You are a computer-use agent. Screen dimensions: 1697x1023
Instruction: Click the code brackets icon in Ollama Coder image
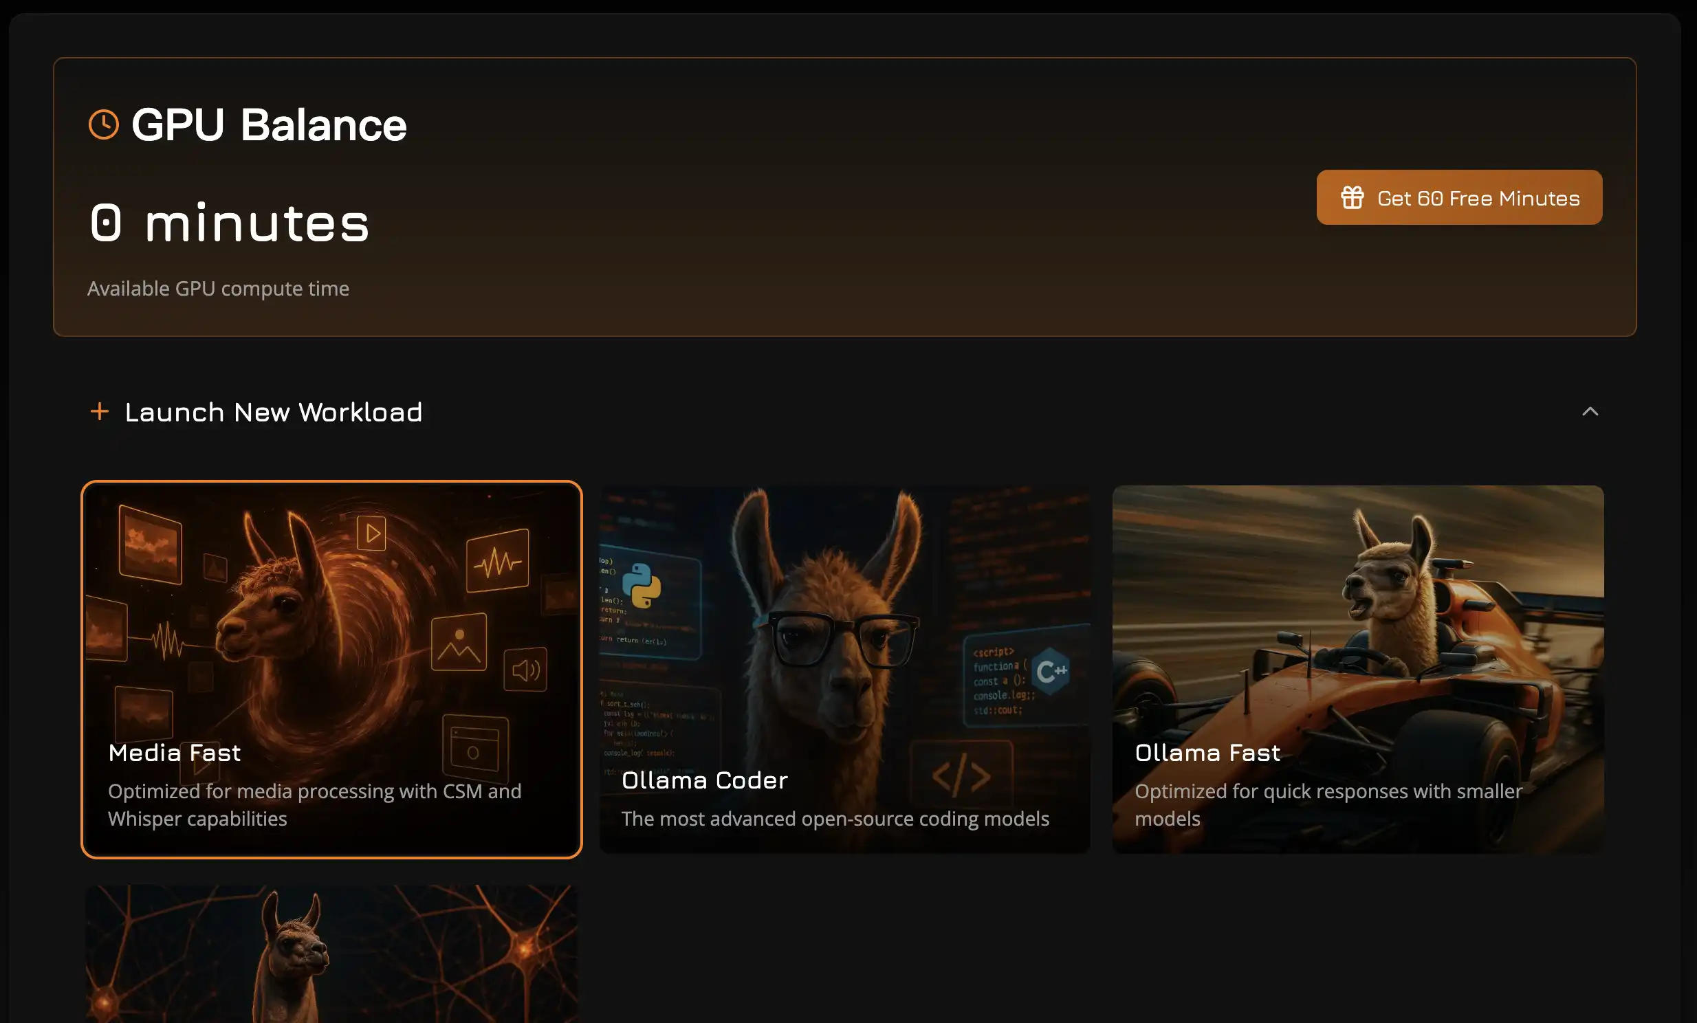pos(961,775)
